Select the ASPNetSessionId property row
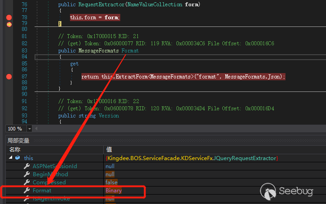 point(166,166)
